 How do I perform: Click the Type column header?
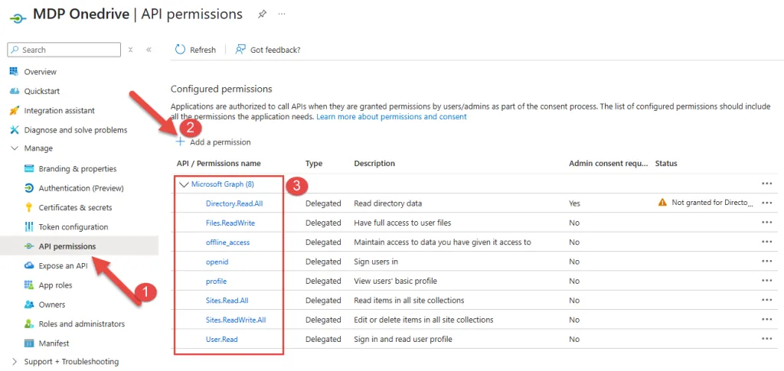click(x=314, y=163)
